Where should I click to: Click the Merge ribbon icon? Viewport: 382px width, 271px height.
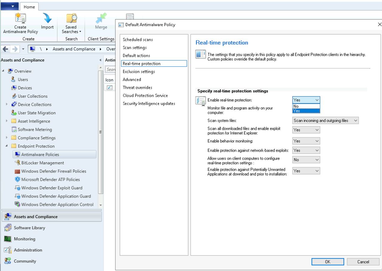click(x=101, y=18)
